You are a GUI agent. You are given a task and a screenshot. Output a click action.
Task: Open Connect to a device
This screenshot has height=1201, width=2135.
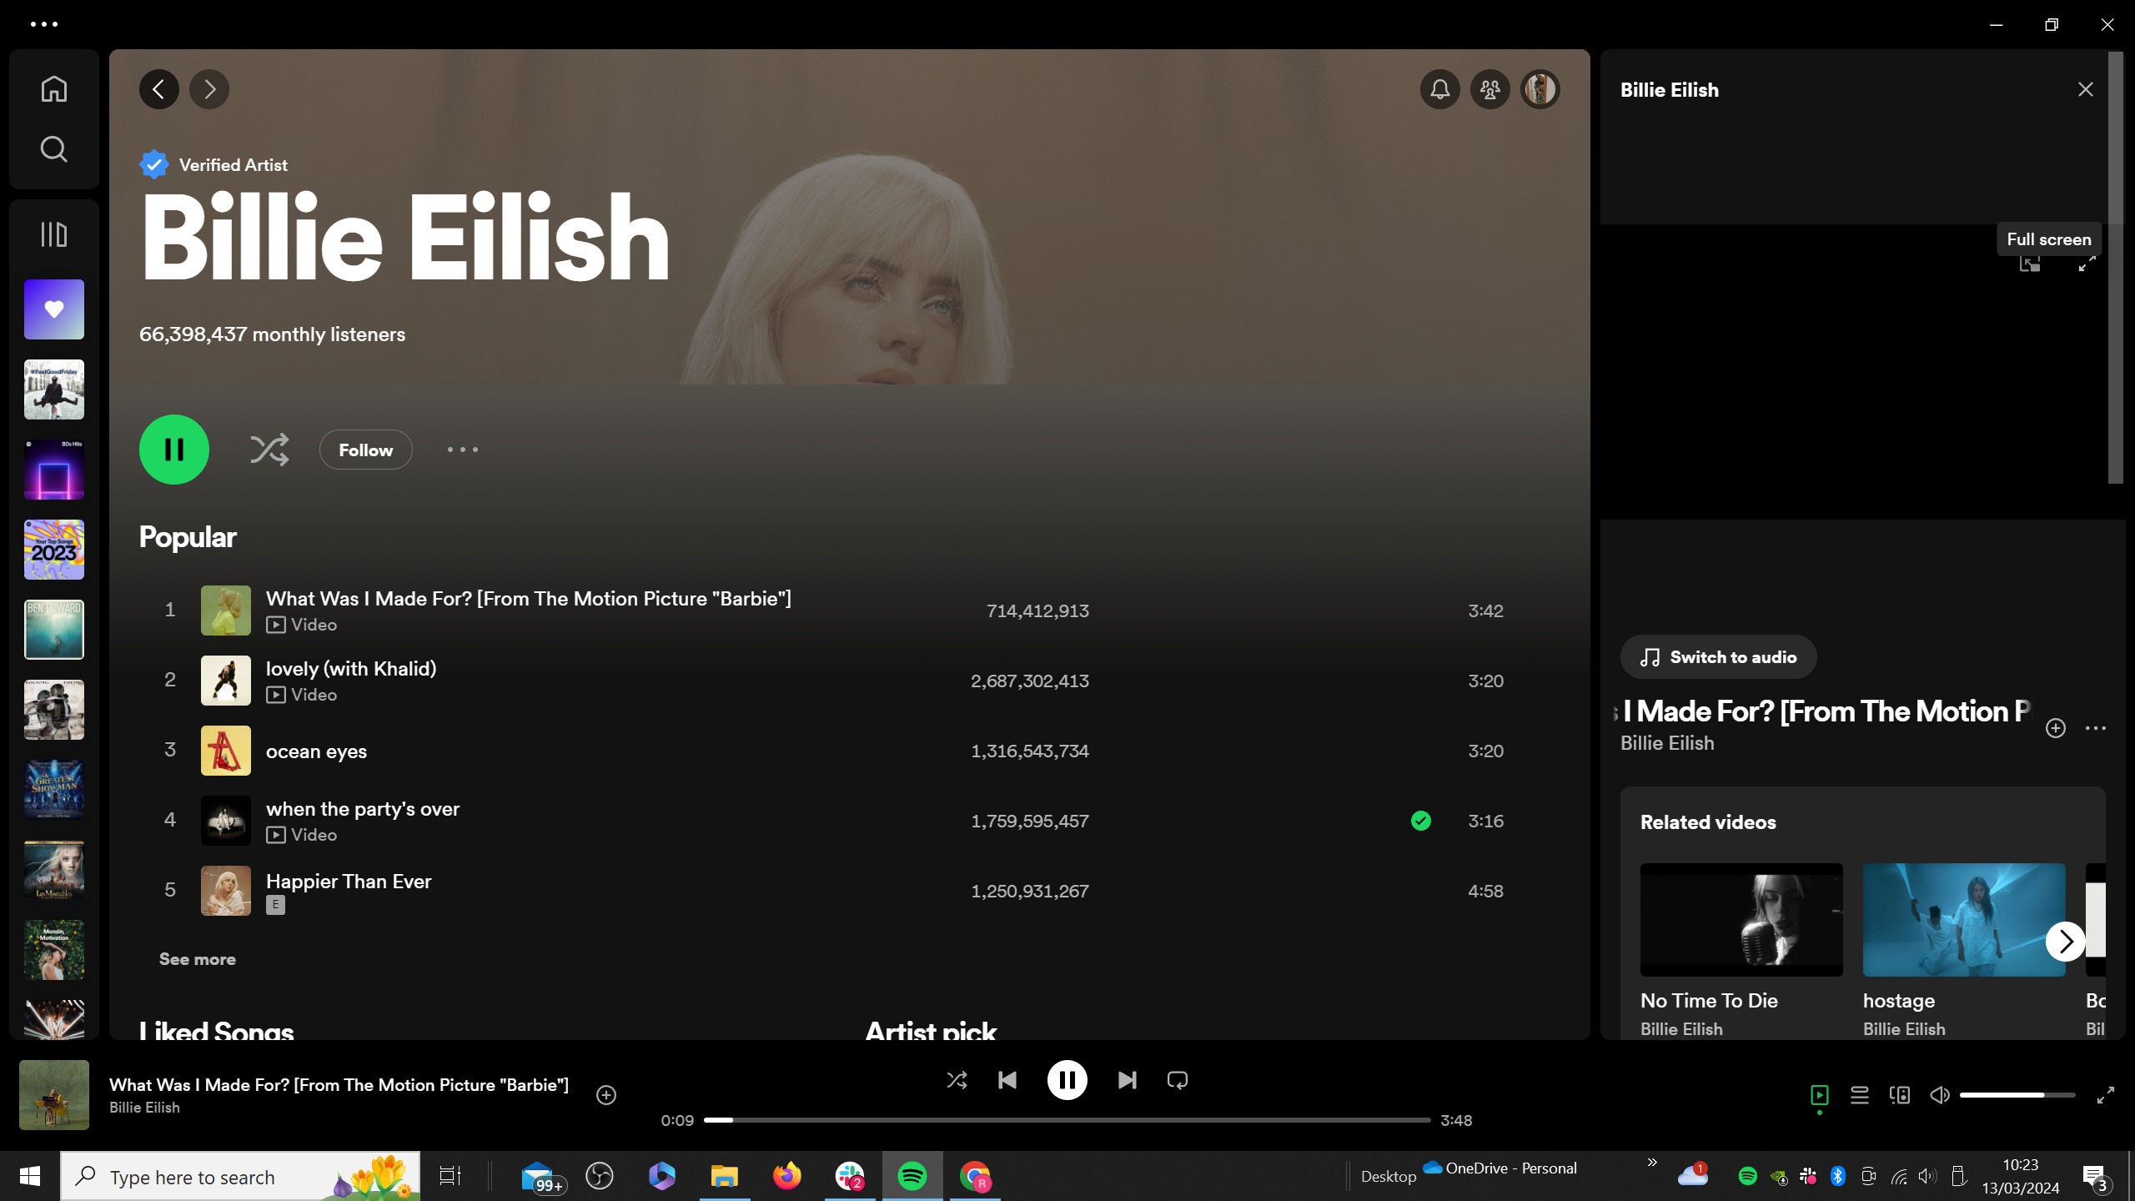pyautogui.click(x=1900, y=1095)
